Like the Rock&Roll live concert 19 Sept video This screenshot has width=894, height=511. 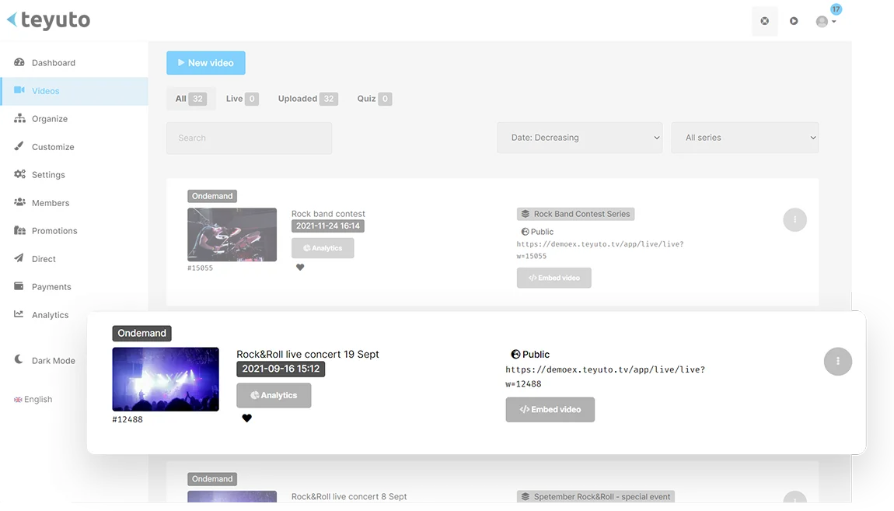tap(246, 418)
